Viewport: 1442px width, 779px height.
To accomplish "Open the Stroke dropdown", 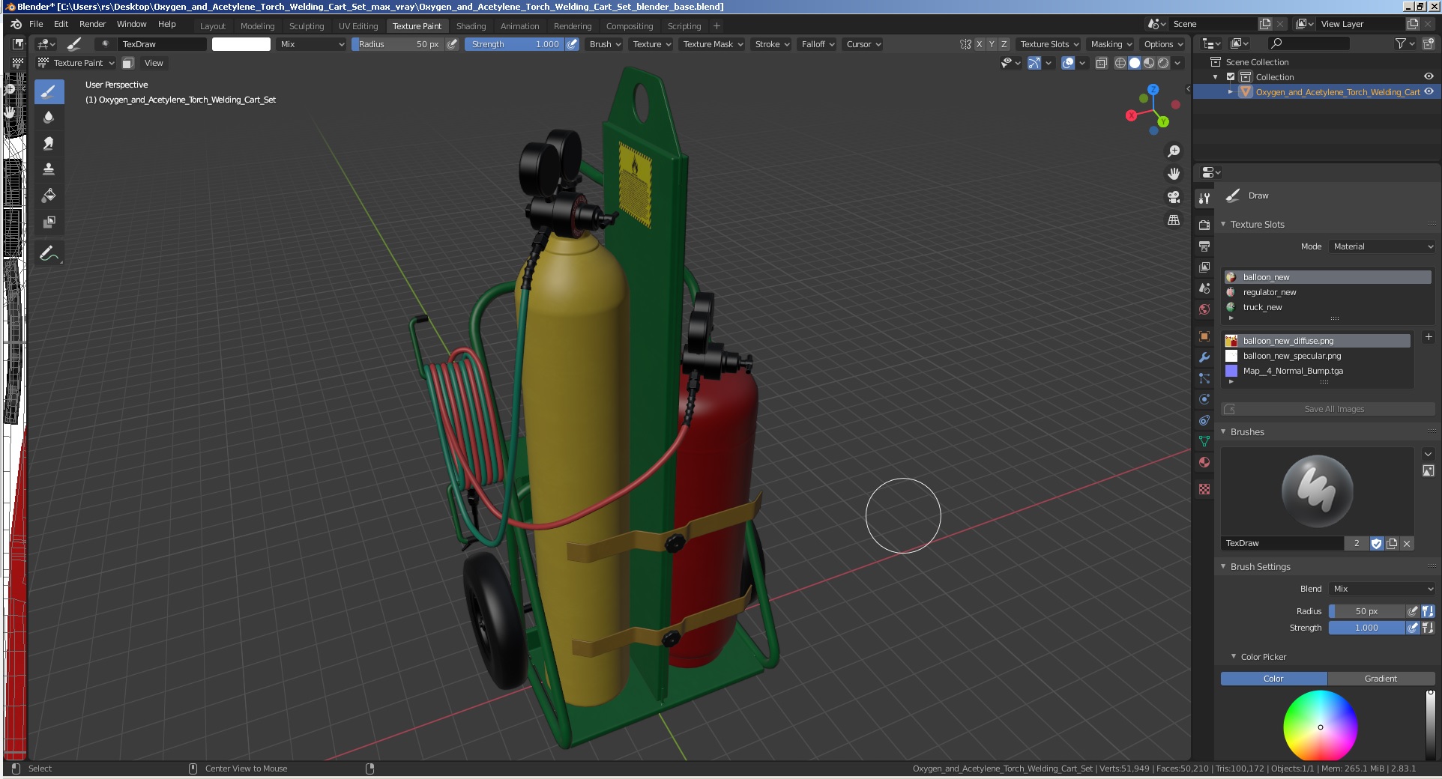I will tap(772, 44).
